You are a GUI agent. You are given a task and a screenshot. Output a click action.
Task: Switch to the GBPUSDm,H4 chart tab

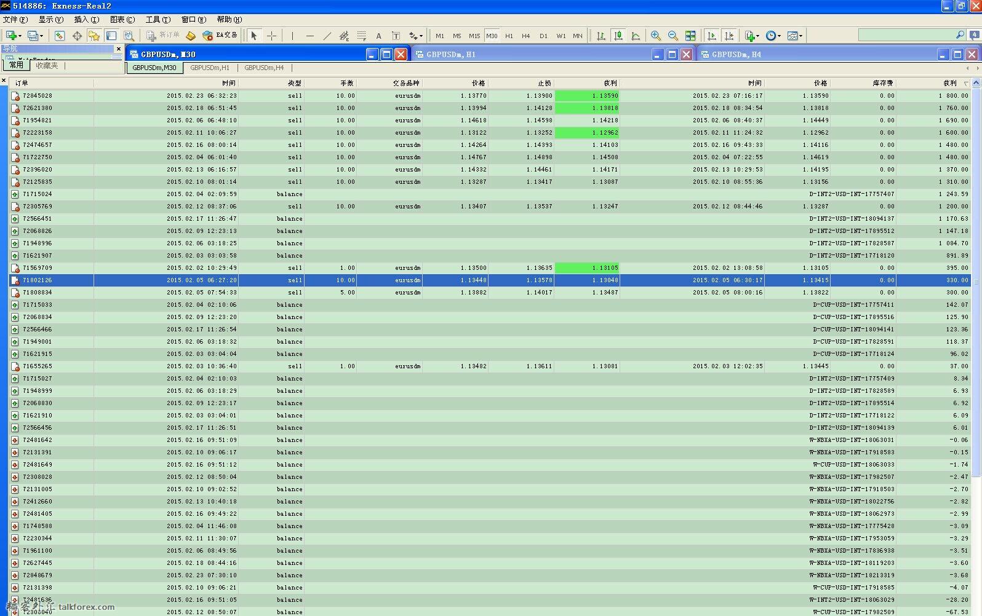264,68
